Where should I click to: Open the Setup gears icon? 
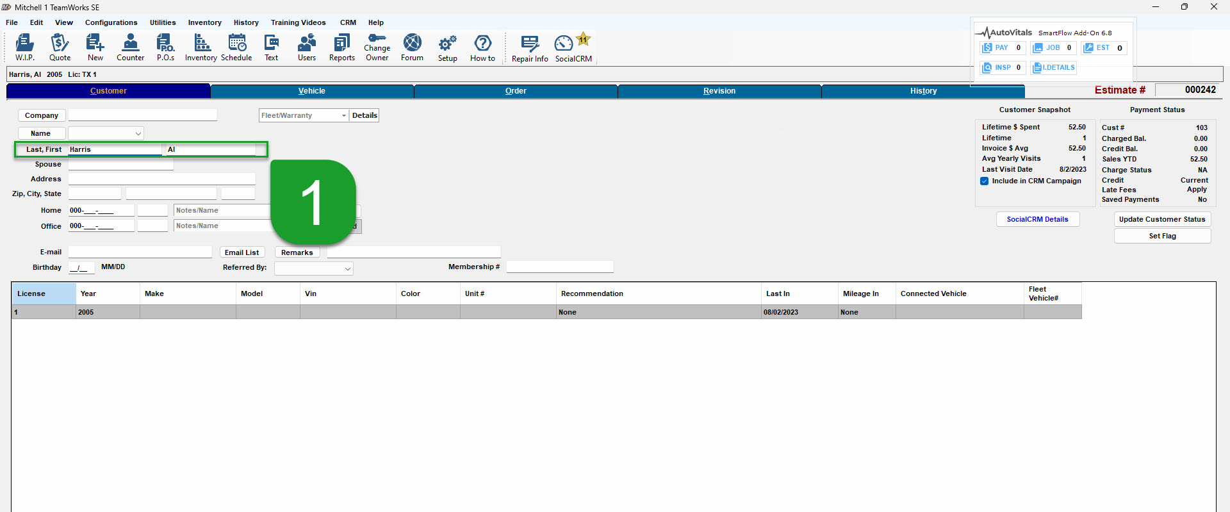448,47
